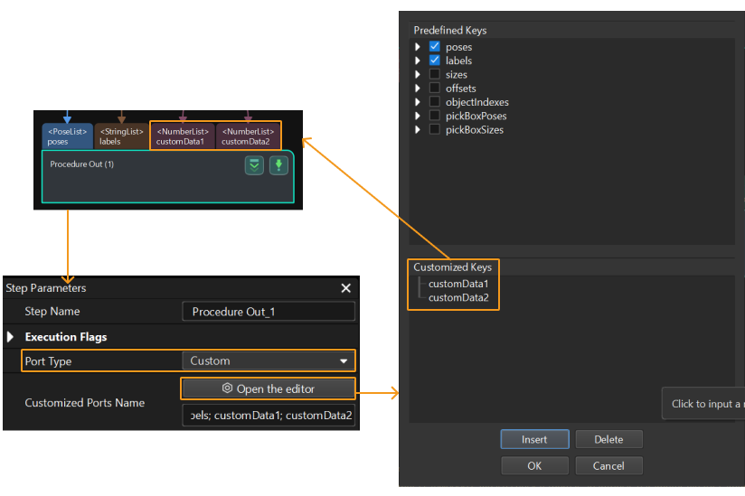Click the Step Name label
745x496 pixels.
(x=52, y=312)
